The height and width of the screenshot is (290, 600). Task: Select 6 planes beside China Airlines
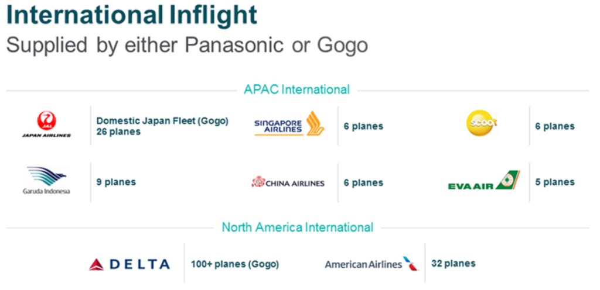[x=363, y=183]
